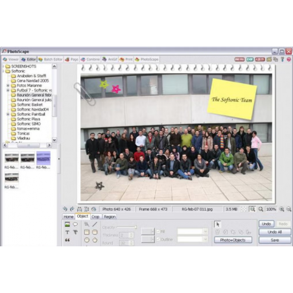Click the Undo All button
Viewport: 293px width, 293px height.
[x=275, y=232]
